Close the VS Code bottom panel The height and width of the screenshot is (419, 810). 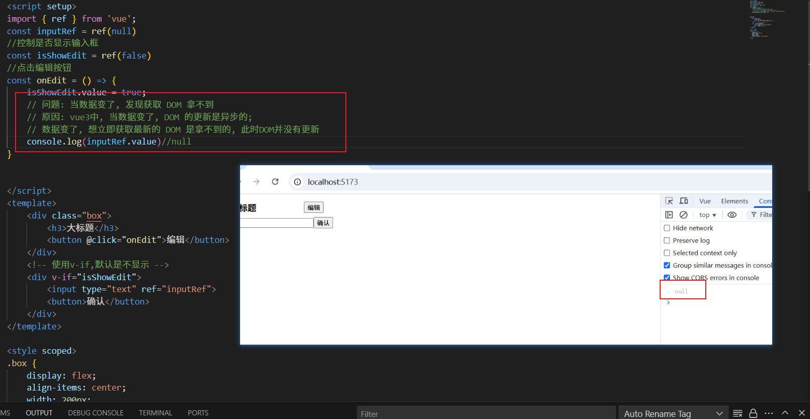801,413
